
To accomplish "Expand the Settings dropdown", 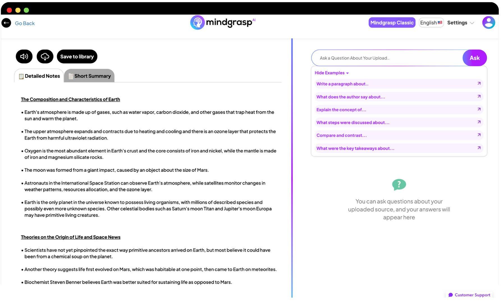I will (461, 23).
